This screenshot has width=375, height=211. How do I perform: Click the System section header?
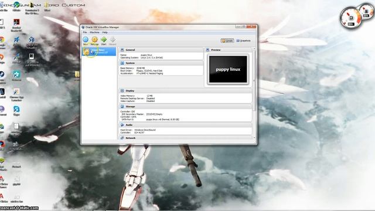tap(161, 63)
